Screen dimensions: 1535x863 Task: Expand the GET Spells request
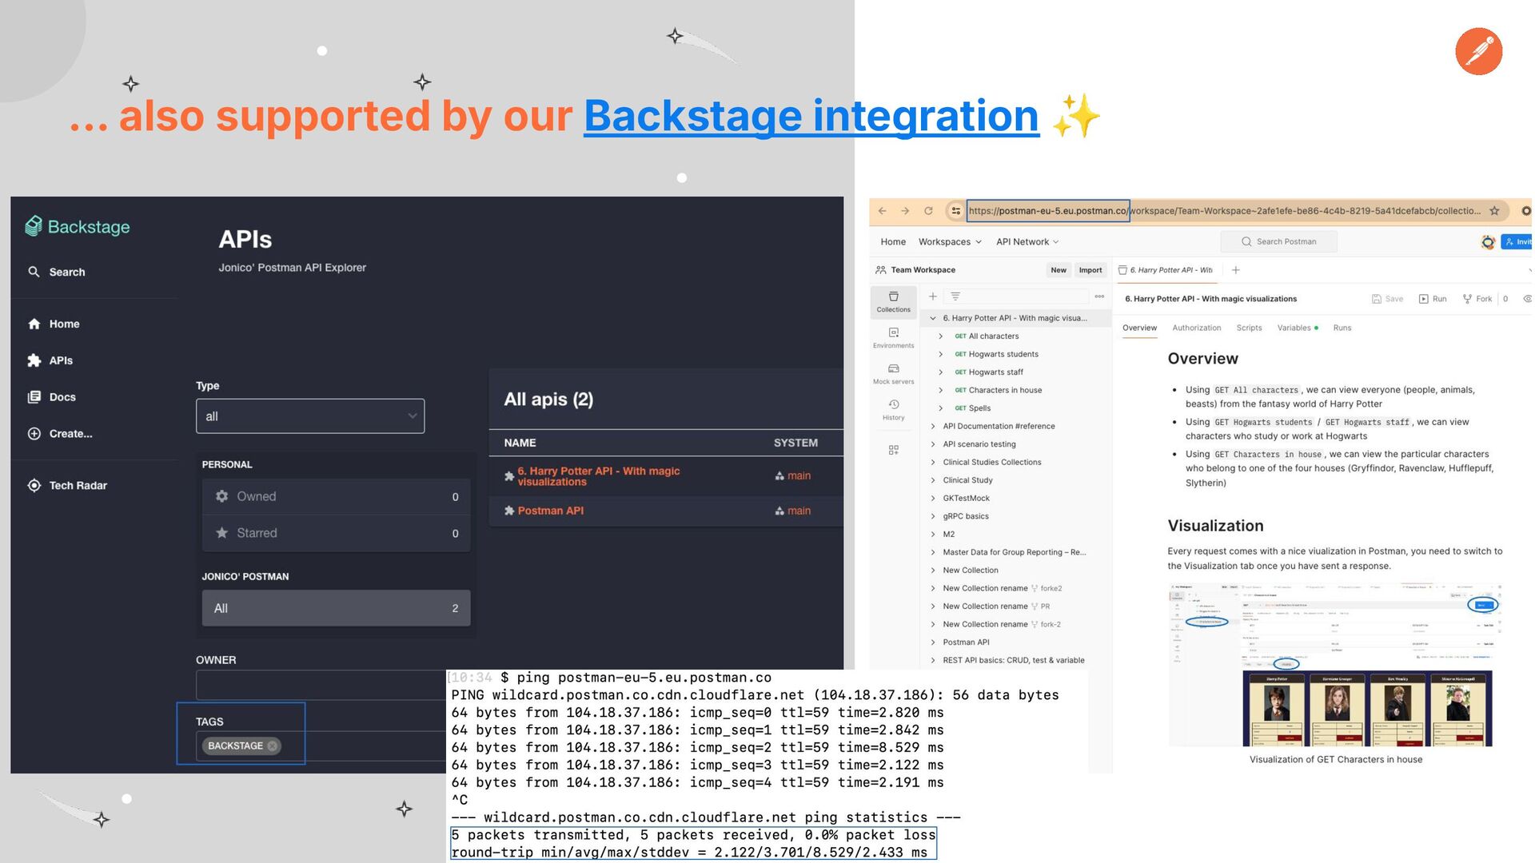tap(941, 408)
